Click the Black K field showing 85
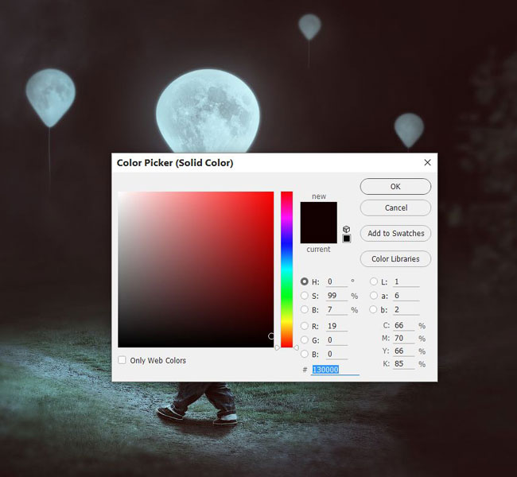 coord(403,363)
